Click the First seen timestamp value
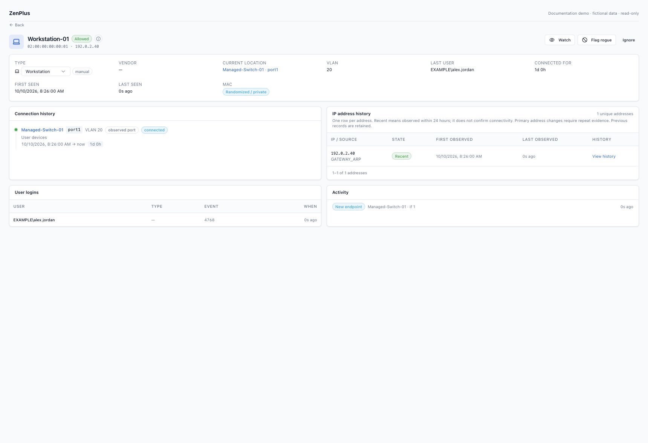Screen dimensions: 648x443 point(39,91)
